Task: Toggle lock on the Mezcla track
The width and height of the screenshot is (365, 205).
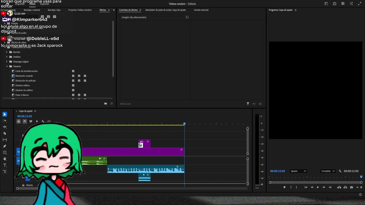Action: (x=23, y=185)
